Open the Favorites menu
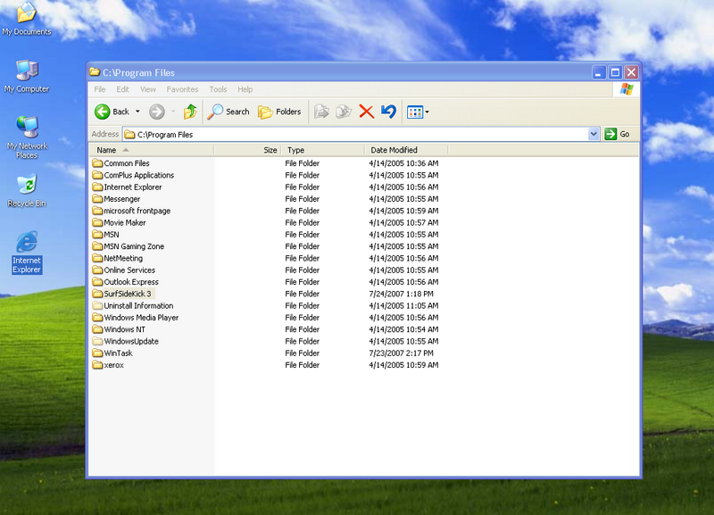This screenshot has height=515, width=714. coord(182,89)
